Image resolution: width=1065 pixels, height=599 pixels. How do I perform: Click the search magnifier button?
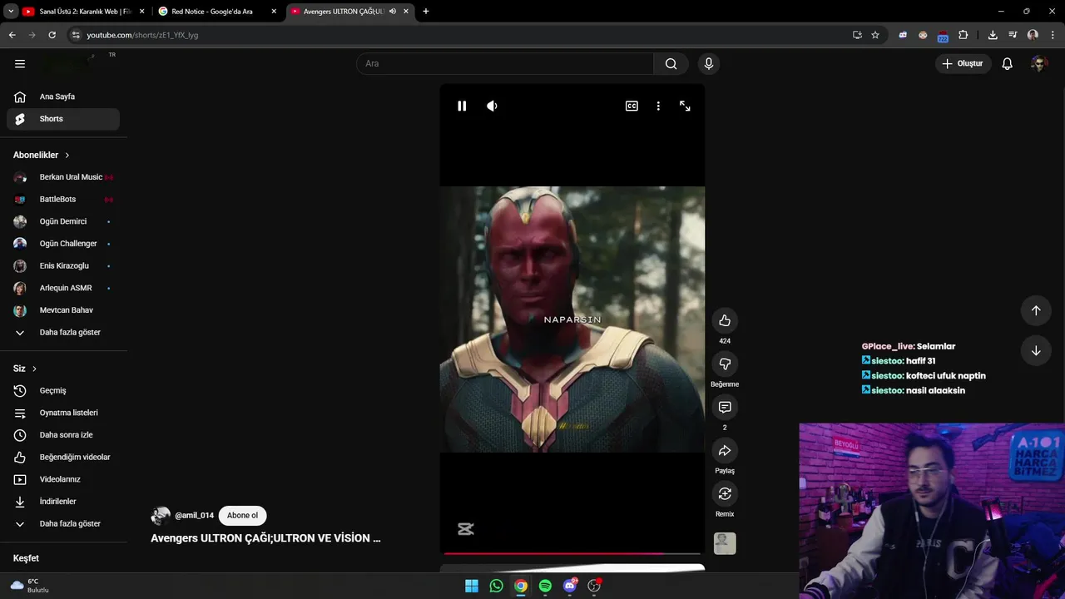click(x=671, y=63)
